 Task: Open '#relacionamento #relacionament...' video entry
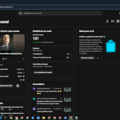pyautogui.click(x=12, y=113)
